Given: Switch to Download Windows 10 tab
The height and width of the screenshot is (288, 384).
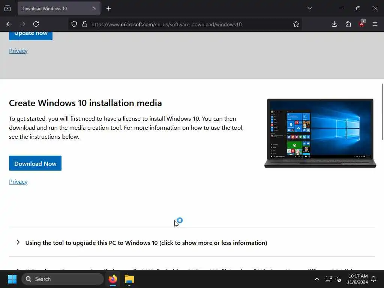Looking at the screenshot, I should coord(59,8).
